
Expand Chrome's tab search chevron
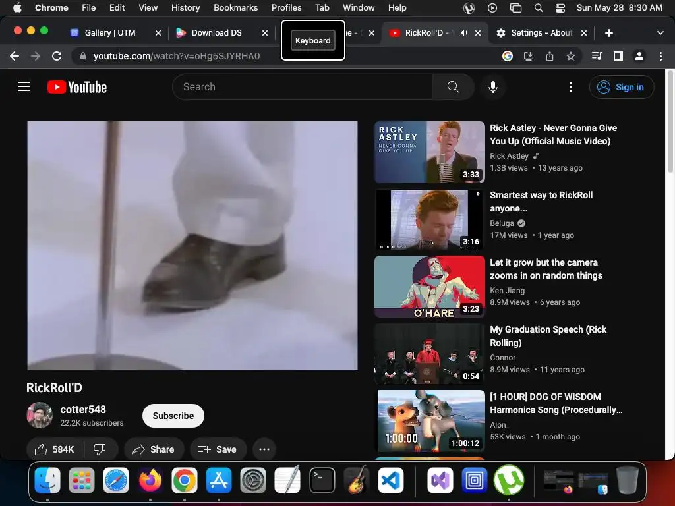click(660, 33)
